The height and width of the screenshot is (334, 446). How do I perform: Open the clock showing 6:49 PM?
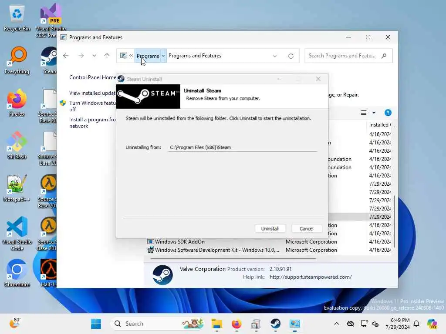[x=398, y=324]
